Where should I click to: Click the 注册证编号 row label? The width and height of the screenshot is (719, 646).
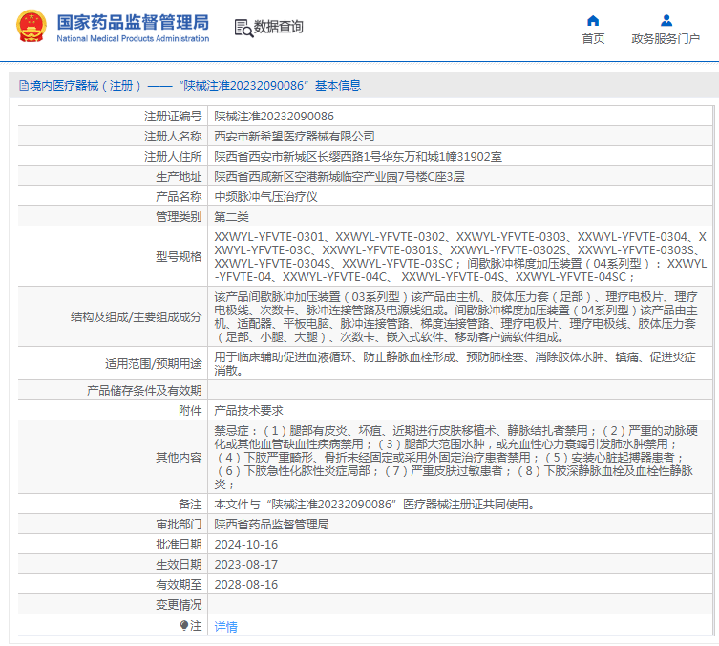click(x=173, y=117)
